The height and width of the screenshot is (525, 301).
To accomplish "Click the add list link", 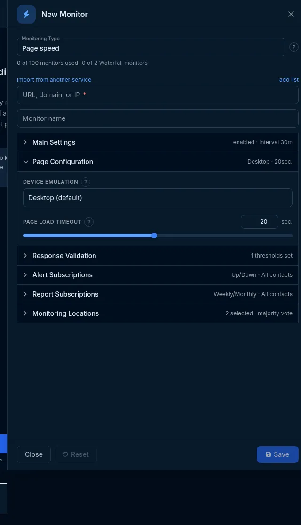I will 289,80.
